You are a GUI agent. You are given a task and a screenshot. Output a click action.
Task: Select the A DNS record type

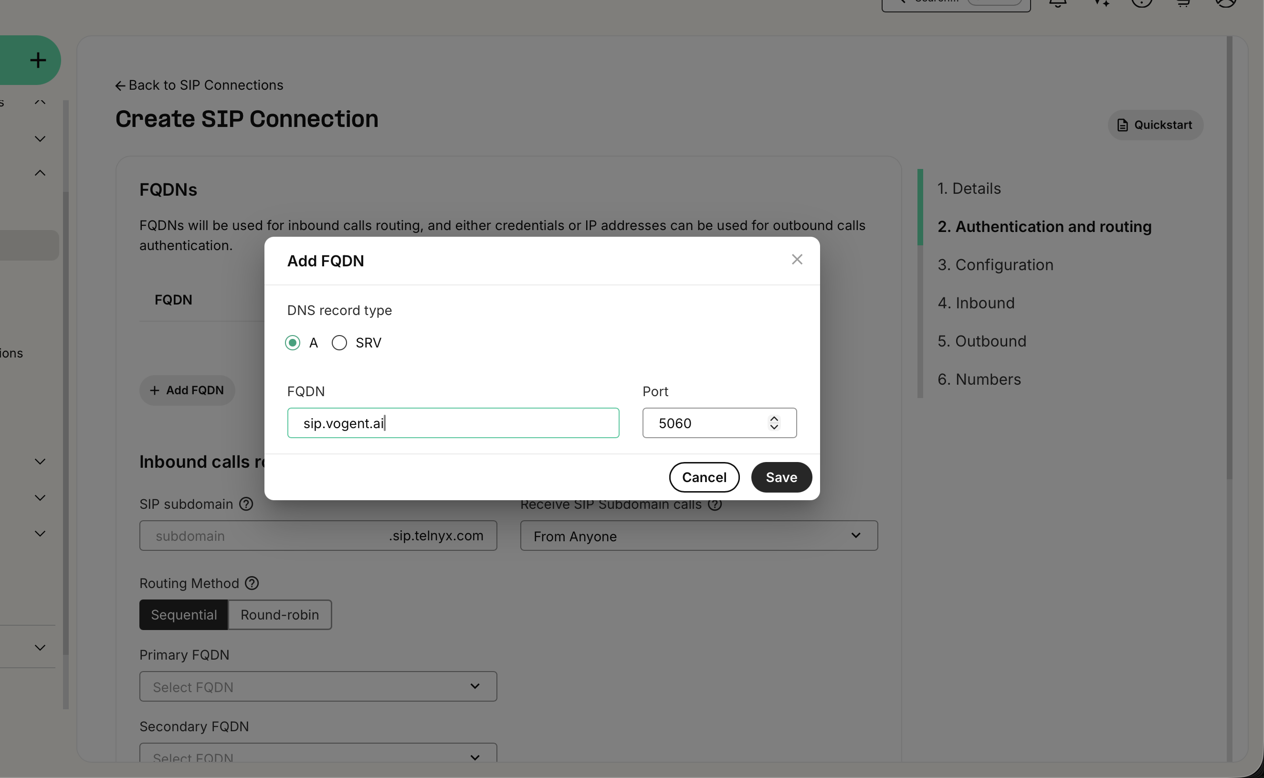tap(293, 343)
